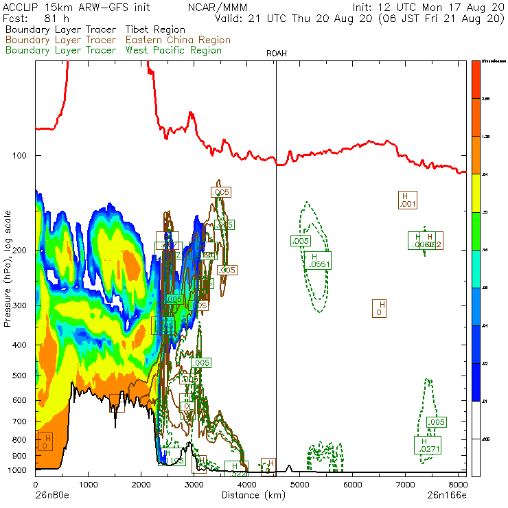The height and width of the screenshot is (508, 508).
Task: Click the '26n166e' end coordinate label
Action: [x=446, y=495]
